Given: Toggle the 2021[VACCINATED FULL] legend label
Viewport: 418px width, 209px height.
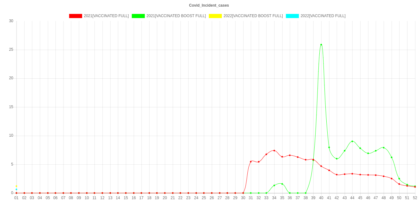Looking at the screenshot, I should [x=106, y=16].
